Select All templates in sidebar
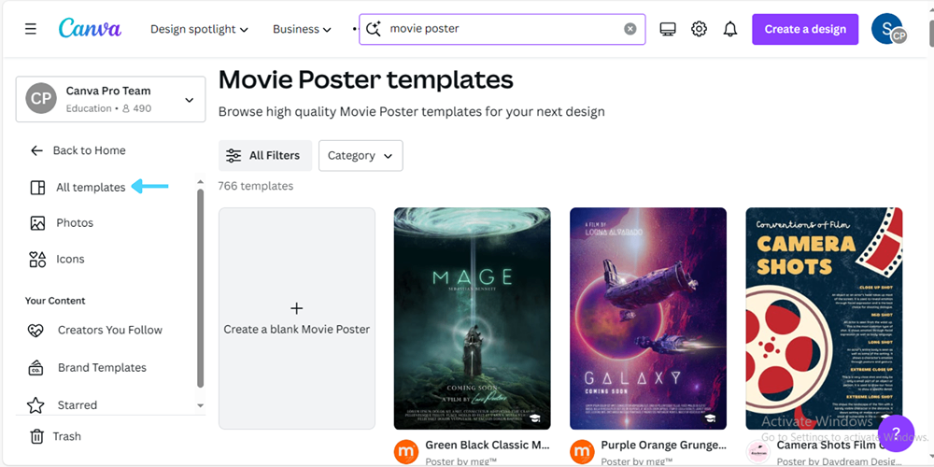 [x=90, y=187]
